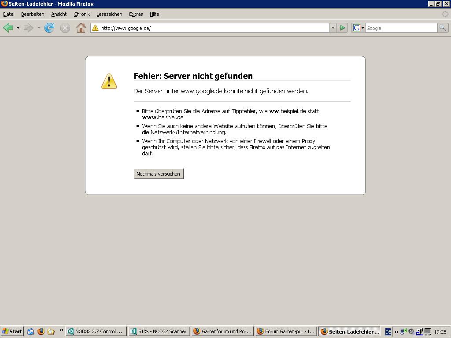Open the address bar URL history dropdown
This screenshot has height=338, width=451.
pos(333,28)
